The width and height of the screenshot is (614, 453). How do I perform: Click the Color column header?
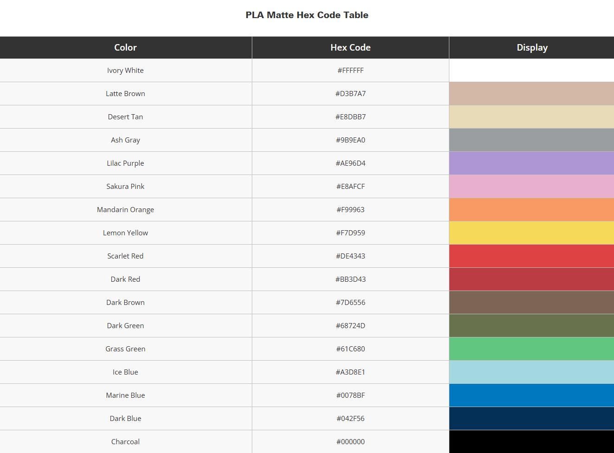tap(125, 47)
